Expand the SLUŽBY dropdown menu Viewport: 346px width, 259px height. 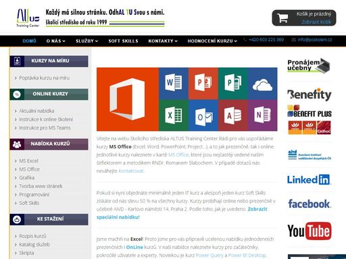86,41
